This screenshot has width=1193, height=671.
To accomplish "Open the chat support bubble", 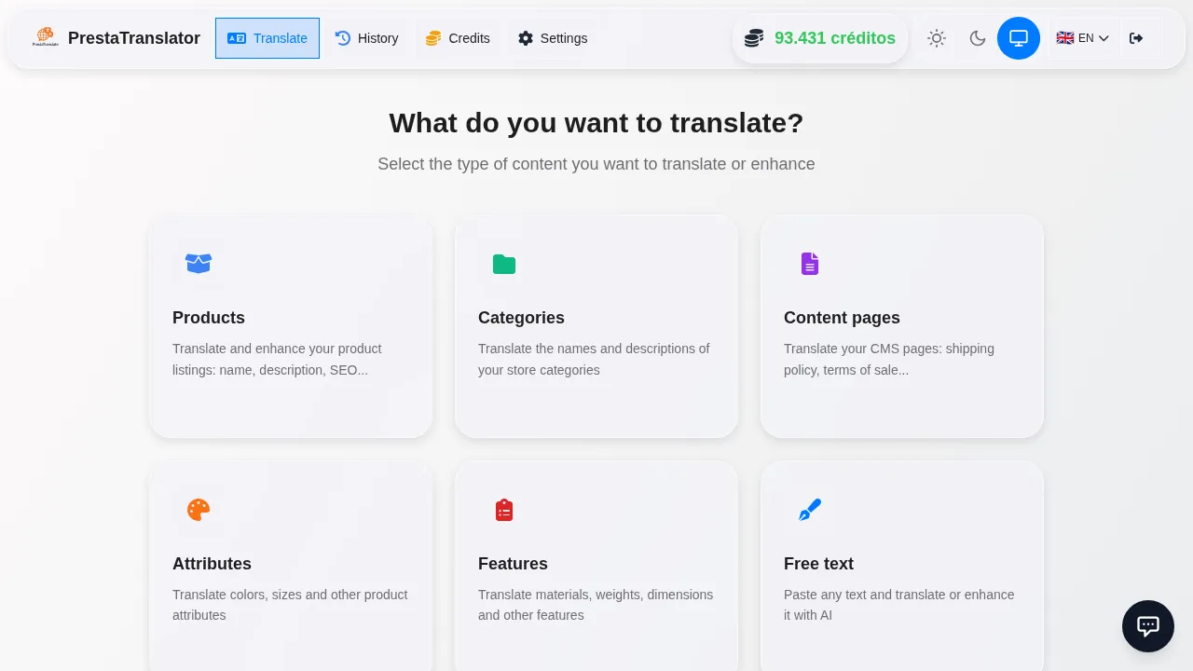I will point(1147,625).
